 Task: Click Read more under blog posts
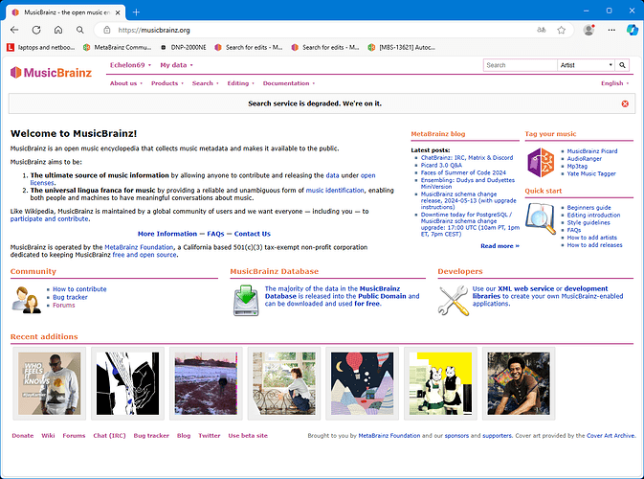pyautogui.click(x=500, y=246)
